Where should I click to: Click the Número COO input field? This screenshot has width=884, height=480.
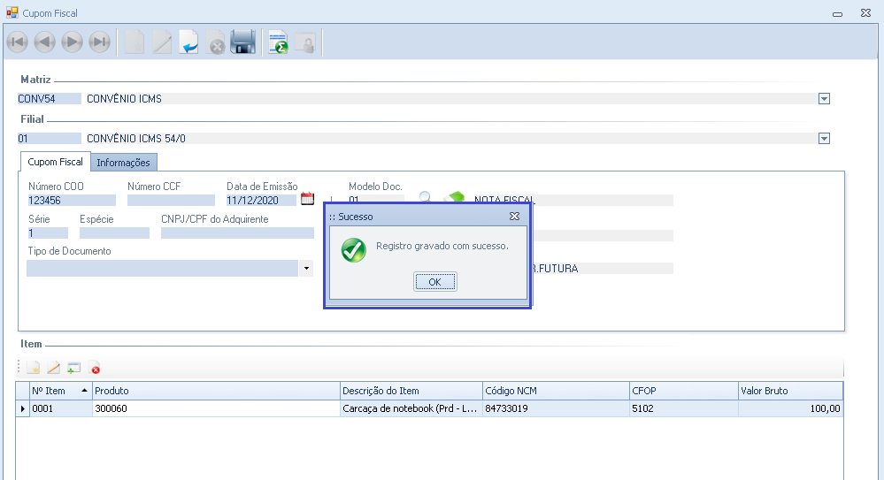click(71, 201)
